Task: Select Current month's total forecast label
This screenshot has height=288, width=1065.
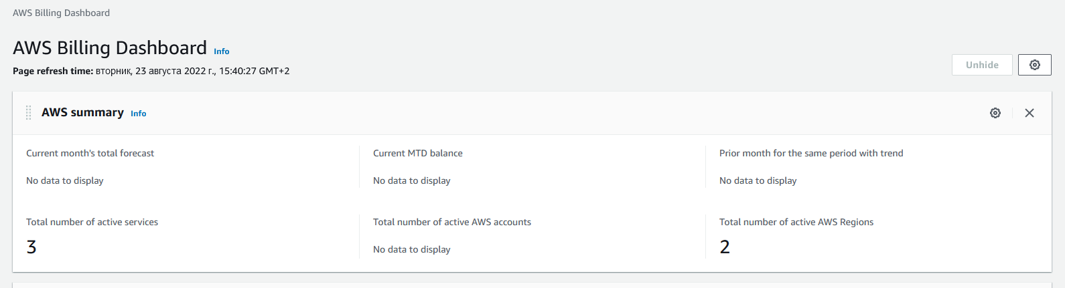Action: pos(90,153)
